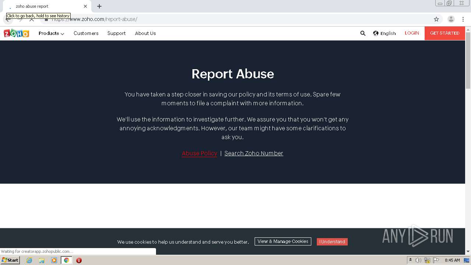471x265 pixels.
Task: Click the volume speaker tray icon
Action: pos(418,260)
